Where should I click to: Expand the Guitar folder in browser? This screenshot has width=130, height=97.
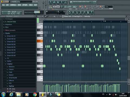pyautogui.click(x=9, y=61)
